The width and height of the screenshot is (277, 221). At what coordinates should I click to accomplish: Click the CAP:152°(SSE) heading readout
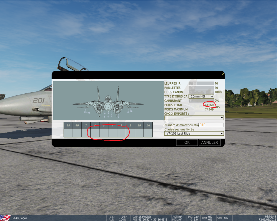click(x=142, y=217)
